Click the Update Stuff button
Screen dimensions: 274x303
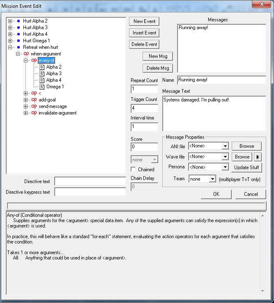pos(246,168)
